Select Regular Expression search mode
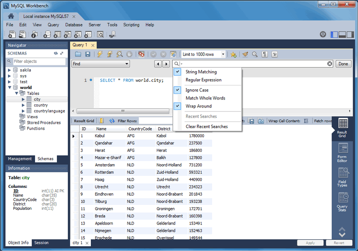This screenshot has width=358, height=251. 204,80
